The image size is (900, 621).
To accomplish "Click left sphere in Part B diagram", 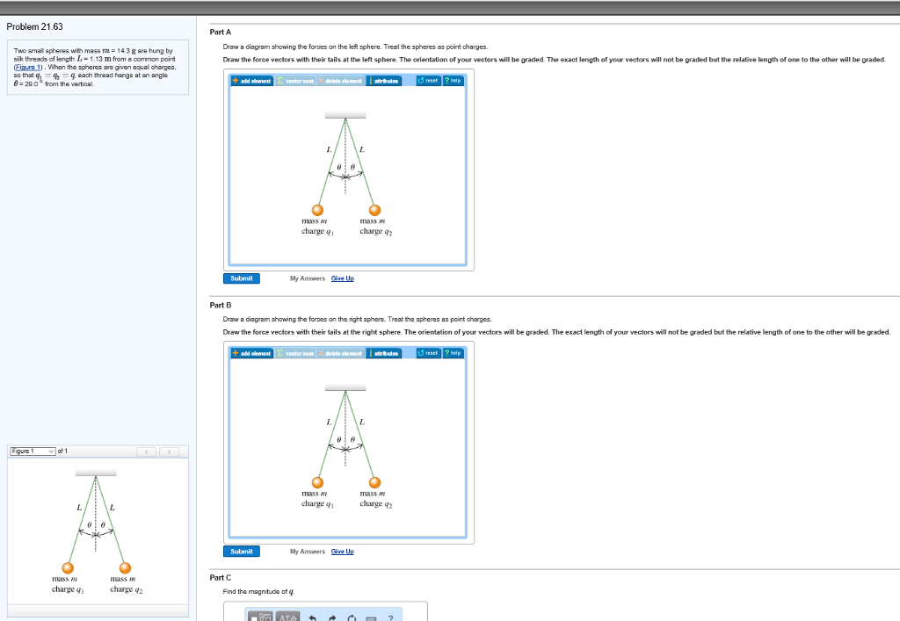I will click(x=317, y=483).
